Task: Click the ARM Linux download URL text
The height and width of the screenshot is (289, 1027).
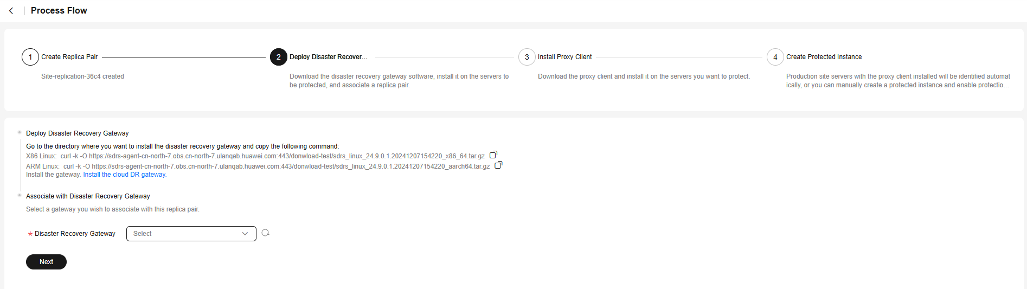Action: 291,166
